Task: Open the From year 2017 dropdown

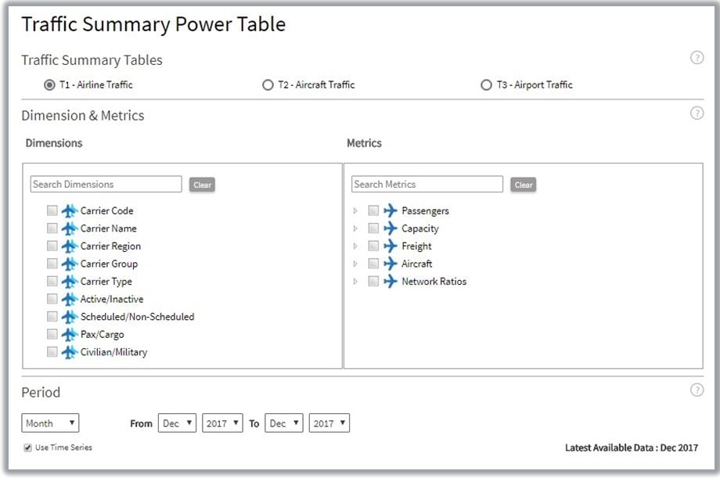Action: tap(222, 423)
